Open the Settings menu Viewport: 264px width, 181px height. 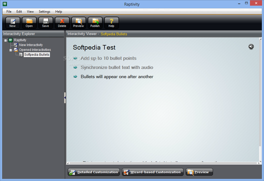point(45,12)
